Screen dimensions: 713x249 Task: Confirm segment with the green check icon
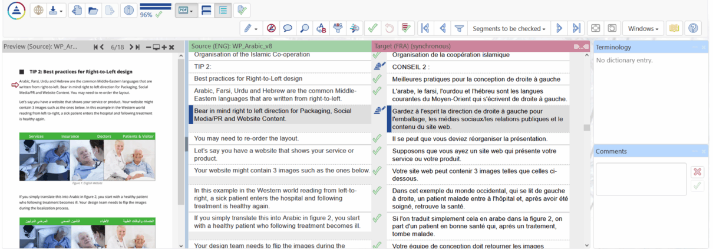pos(372,28)
